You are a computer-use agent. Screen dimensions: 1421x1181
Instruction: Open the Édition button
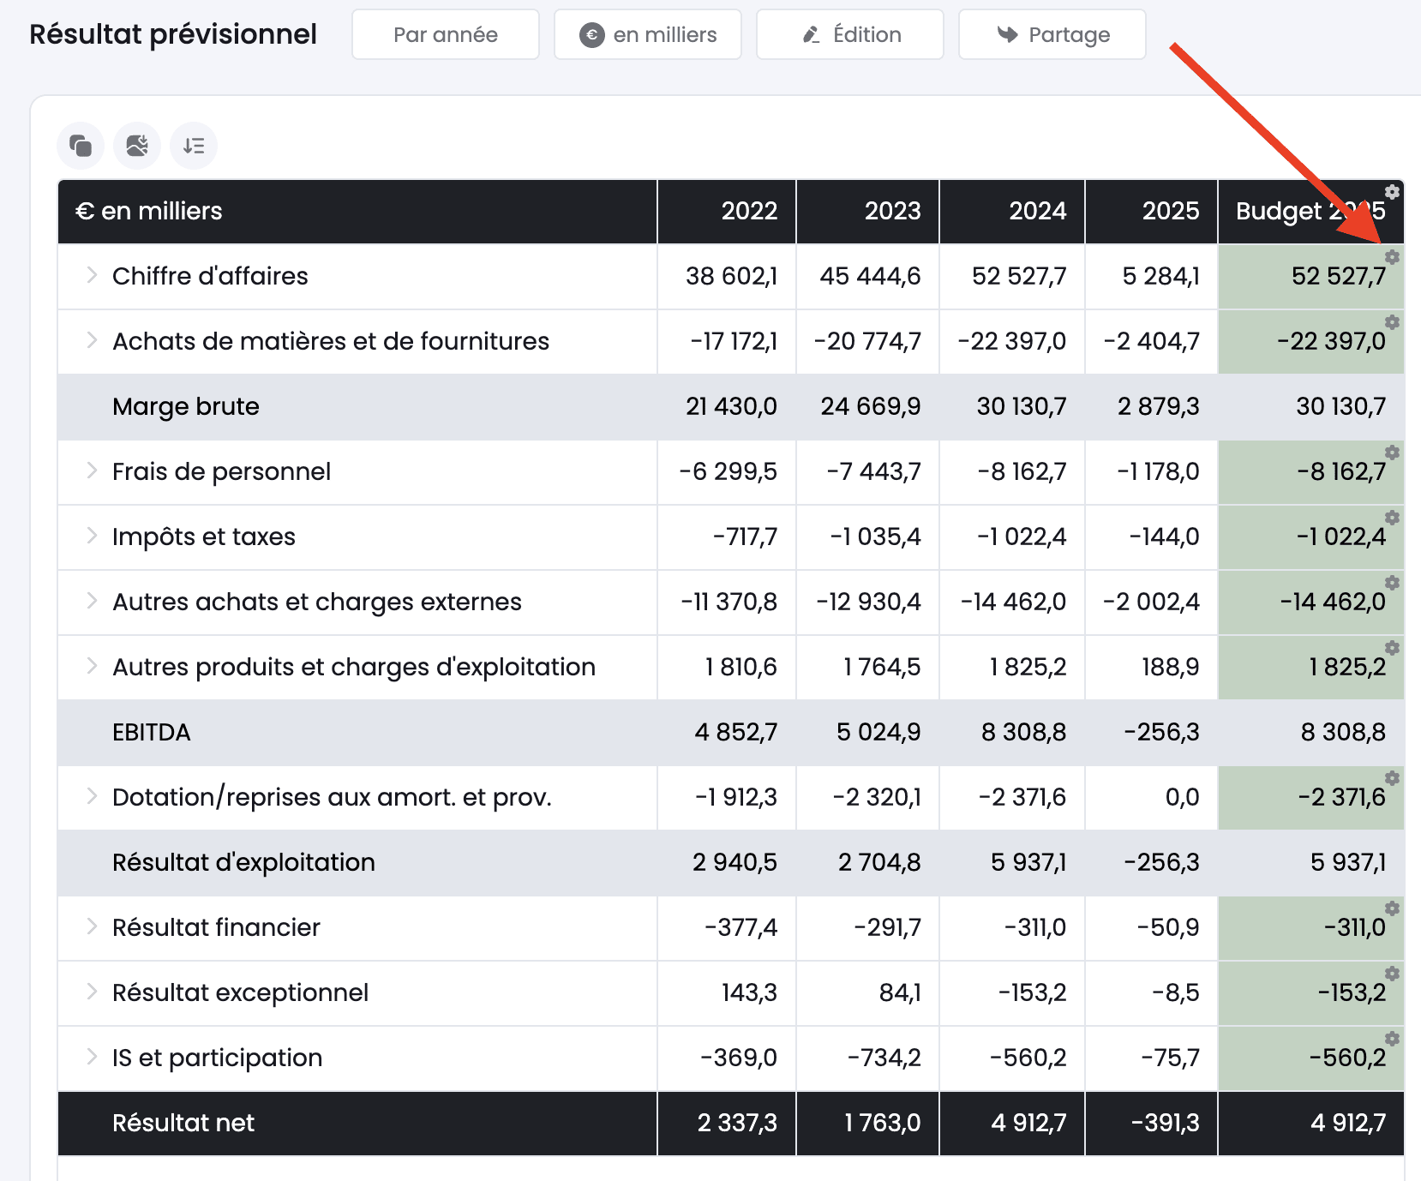pos(850,34)
